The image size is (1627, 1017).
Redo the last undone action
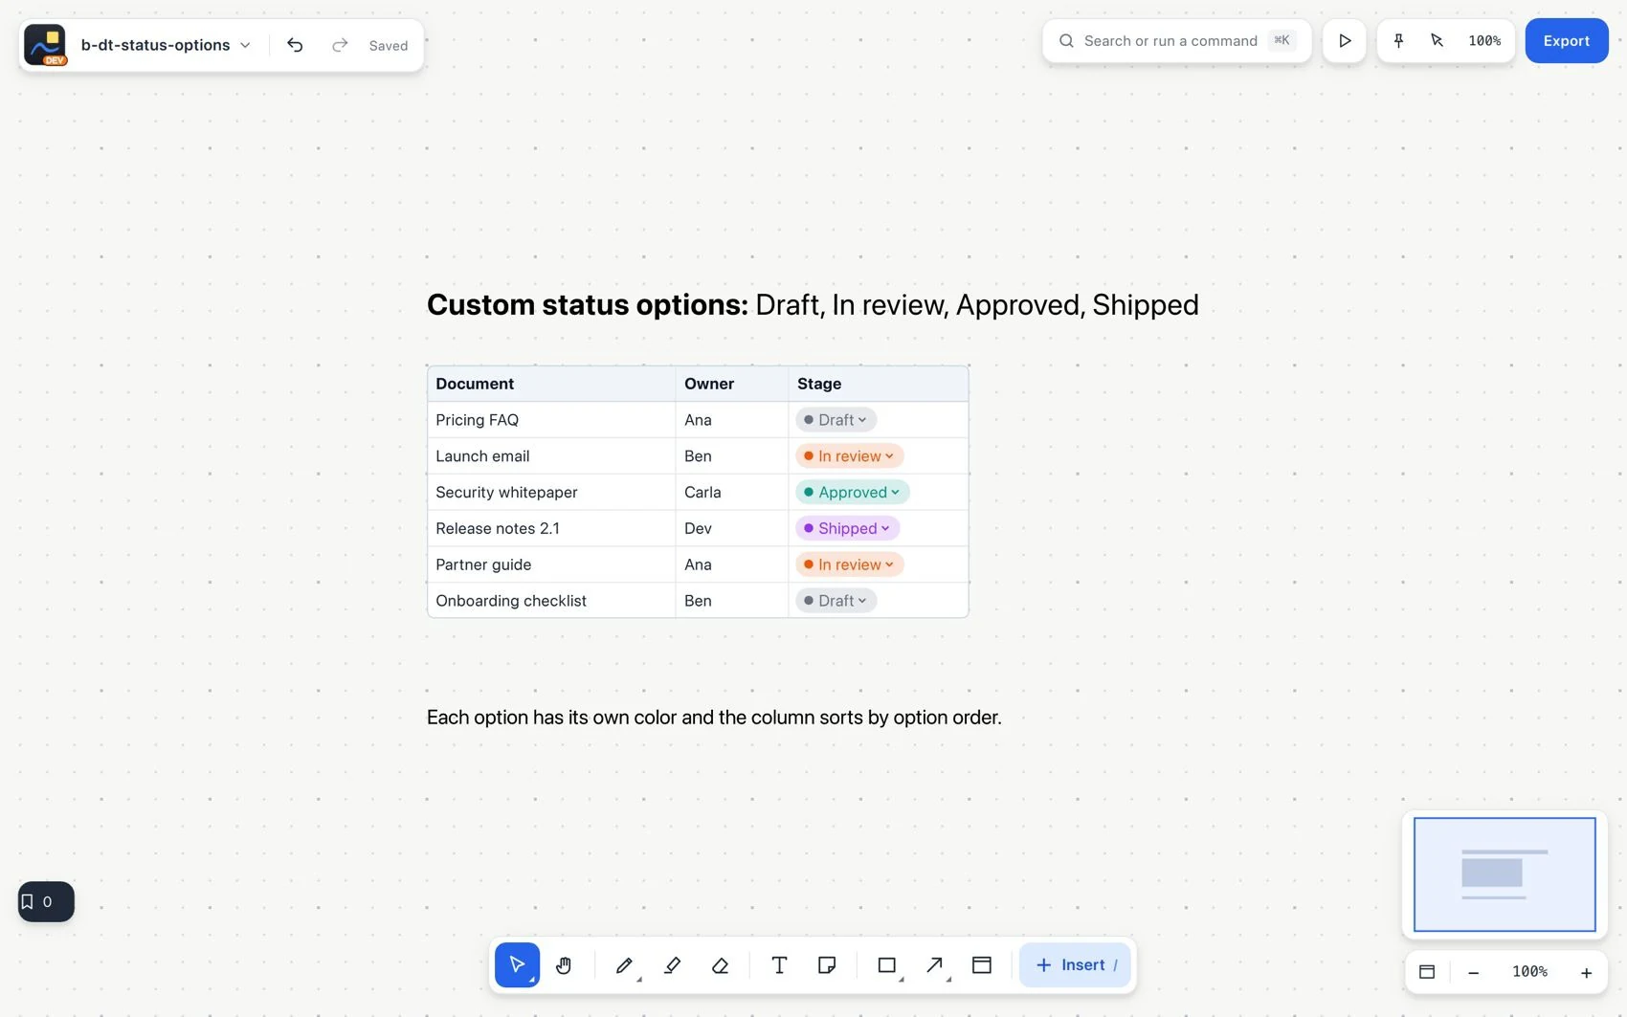340,45
